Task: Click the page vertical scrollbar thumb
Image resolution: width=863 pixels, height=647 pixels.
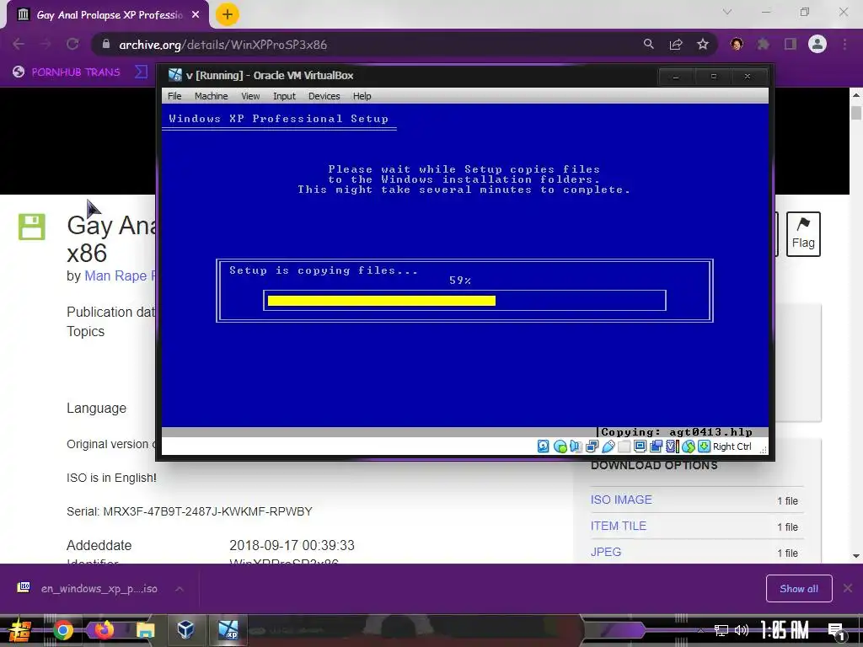Action: point(856,113)
